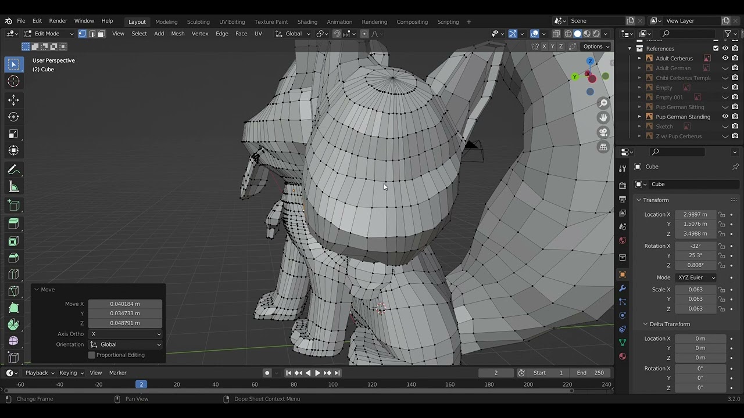Switch perspective/orthographic grid gizmo
The image size is (744, 418).
(603, 147)
